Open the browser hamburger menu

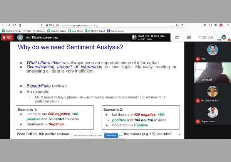pos(228,25)
